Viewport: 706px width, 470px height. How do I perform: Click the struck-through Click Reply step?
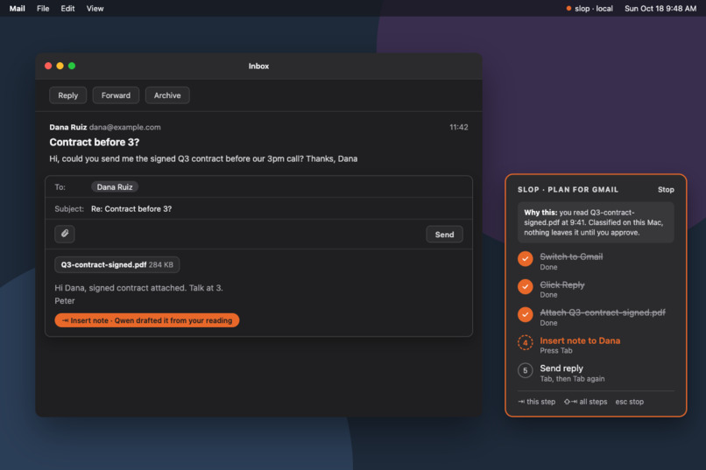tap(562, 284)
